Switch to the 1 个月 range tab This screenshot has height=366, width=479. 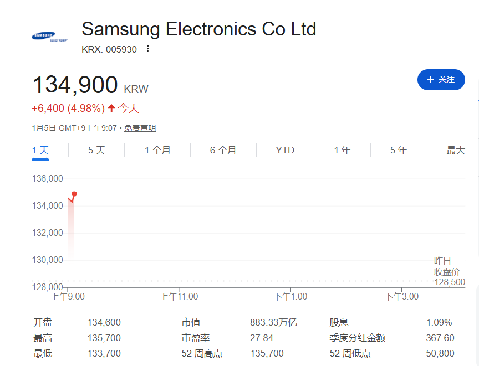coord(157,150)
